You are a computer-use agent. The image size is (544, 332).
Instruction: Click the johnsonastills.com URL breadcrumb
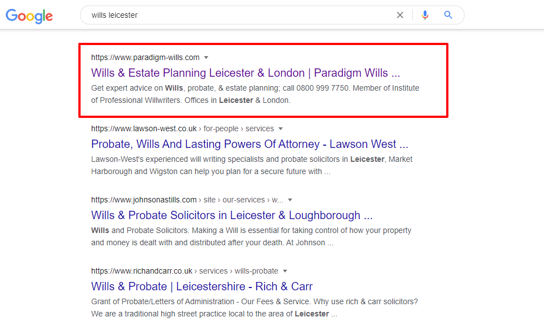click(187, 200)
